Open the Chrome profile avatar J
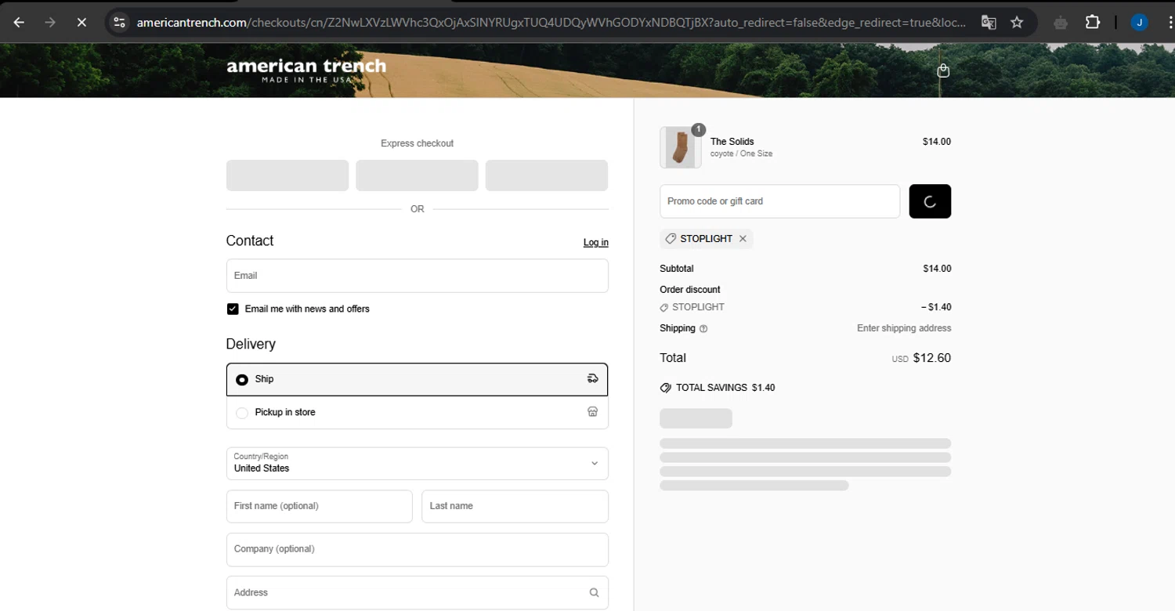This screenshot has width=1175, height=611. [1140, 22]
